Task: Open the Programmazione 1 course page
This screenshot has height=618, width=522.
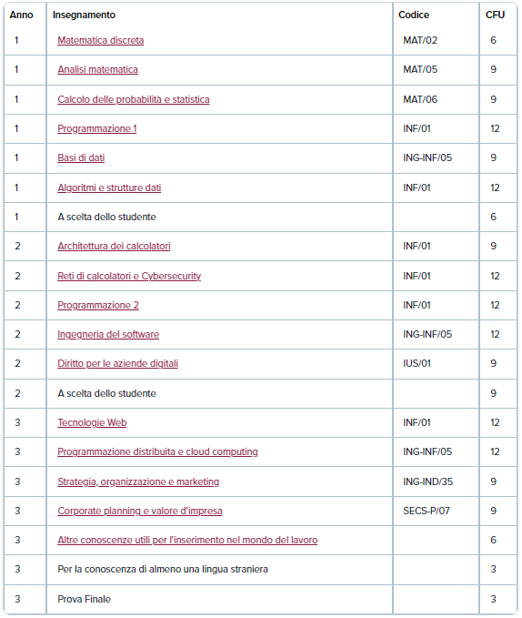Action: point(96,129)
